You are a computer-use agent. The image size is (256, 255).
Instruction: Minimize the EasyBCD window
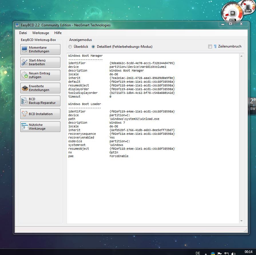click(223, 24)
